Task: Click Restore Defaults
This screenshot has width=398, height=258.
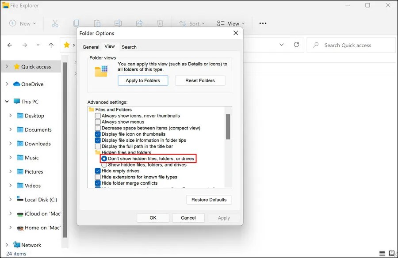Action: click(x=209, y=200)
